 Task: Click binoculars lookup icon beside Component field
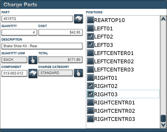(x=33, y=73)
